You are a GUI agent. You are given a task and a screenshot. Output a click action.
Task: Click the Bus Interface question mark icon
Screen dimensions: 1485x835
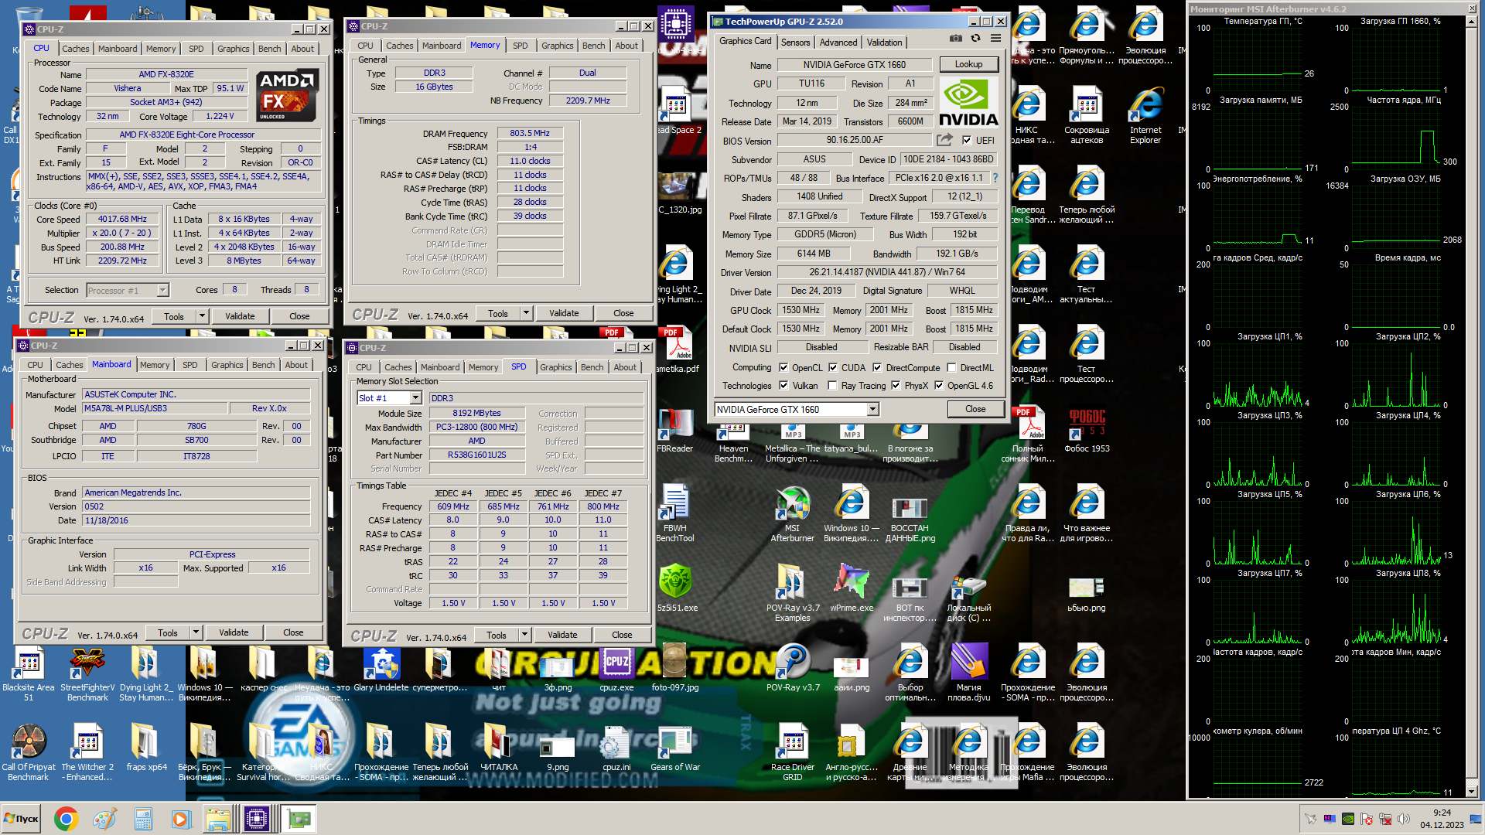(995, 178)
